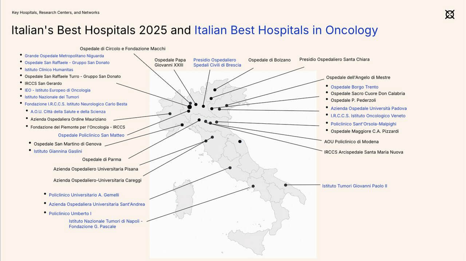Click Ospedale Policlinico San Matteo label
Image resolution: width=466 pixels, height=261 pixels.
(91, 135)
